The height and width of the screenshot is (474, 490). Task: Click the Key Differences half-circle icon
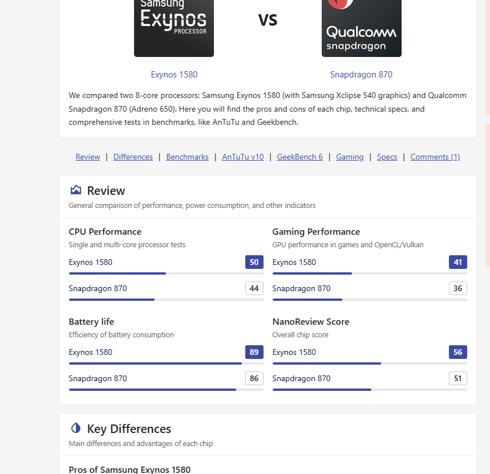coord(76,428)
